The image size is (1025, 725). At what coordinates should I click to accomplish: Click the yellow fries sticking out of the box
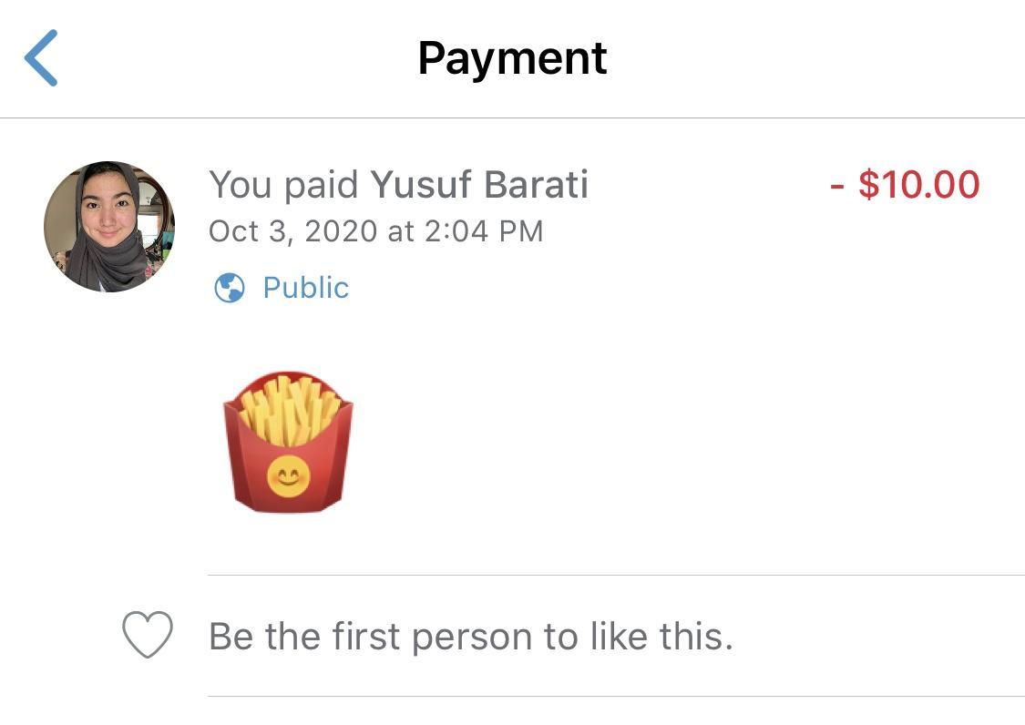click(x=290, y=408)
